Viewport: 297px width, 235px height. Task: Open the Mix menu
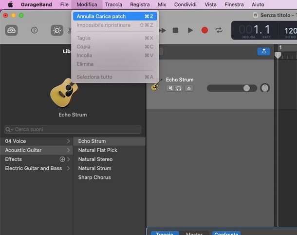[162, 4]
